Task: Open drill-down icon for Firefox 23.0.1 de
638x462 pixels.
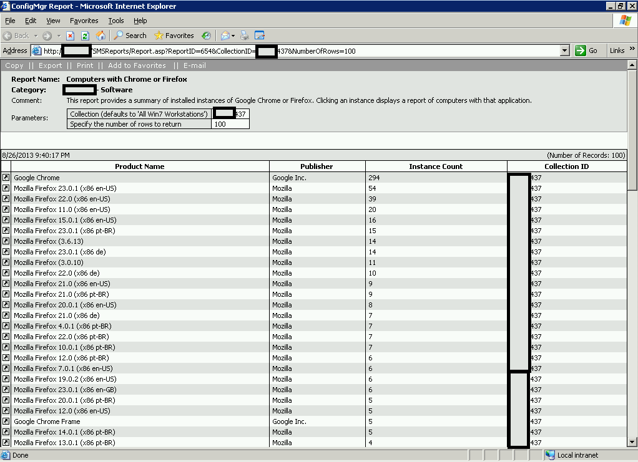Action: point(6,251)
